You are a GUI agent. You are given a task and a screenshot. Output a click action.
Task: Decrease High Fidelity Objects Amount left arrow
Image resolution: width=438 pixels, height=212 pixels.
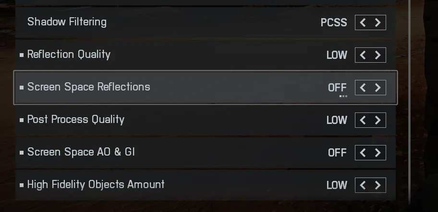363,185
